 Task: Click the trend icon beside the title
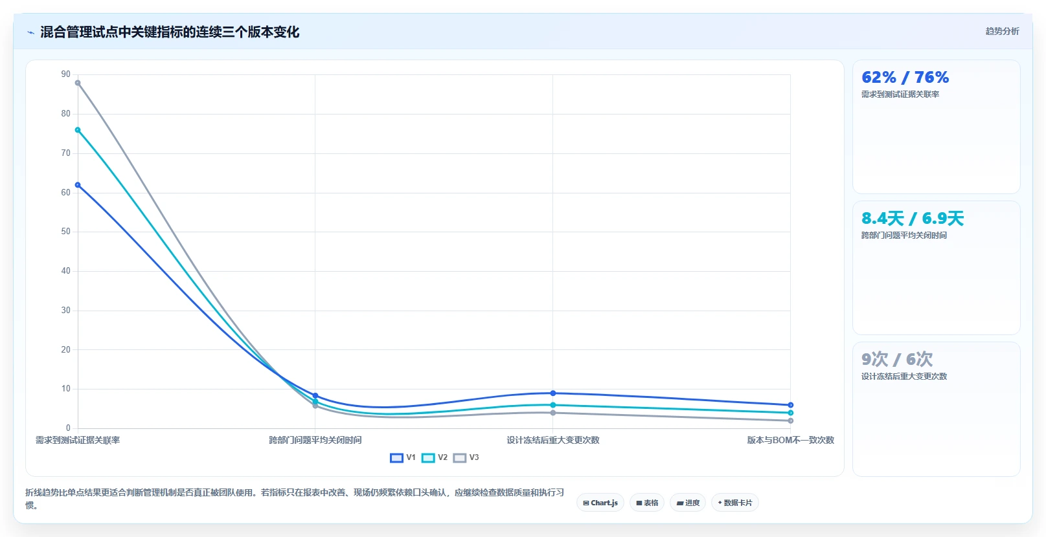coord(30,32)
